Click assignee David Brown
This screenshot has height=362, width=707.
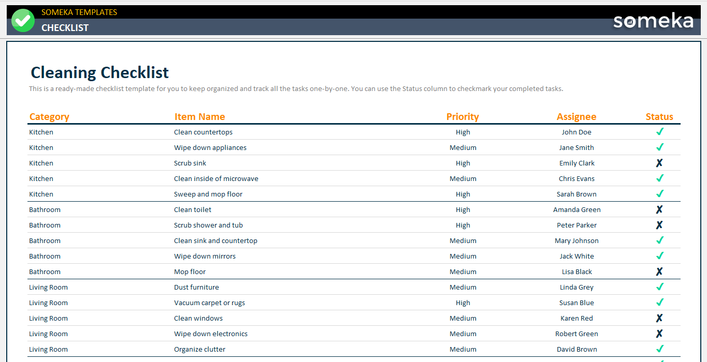click(x=576, y=350)
